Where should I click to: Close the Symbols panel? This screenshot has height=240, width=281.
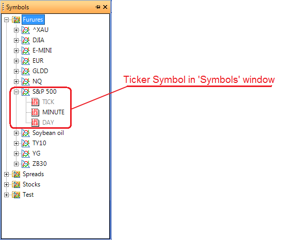[x=105, y=7]
